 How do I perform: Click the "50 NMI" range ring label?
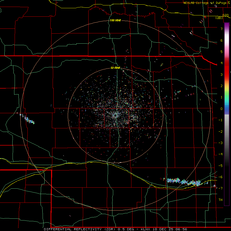[115, 68]
